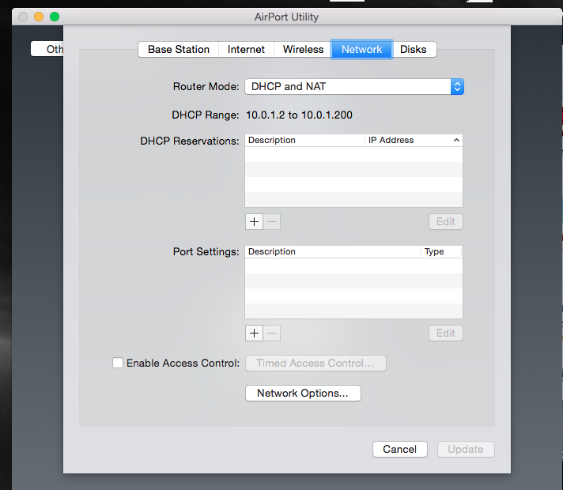The image size is (563, 490).
Task: Remove DHCP reservation with minus button
Action: point(272,222)
